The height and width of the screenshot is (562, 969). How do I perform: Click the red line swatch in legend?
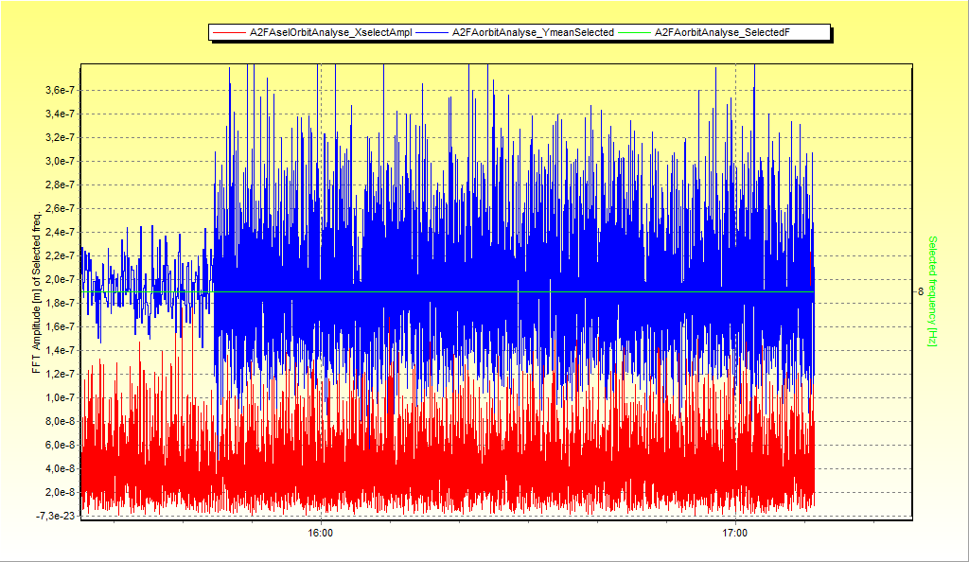pyautogui.click(x=229, y=33)
